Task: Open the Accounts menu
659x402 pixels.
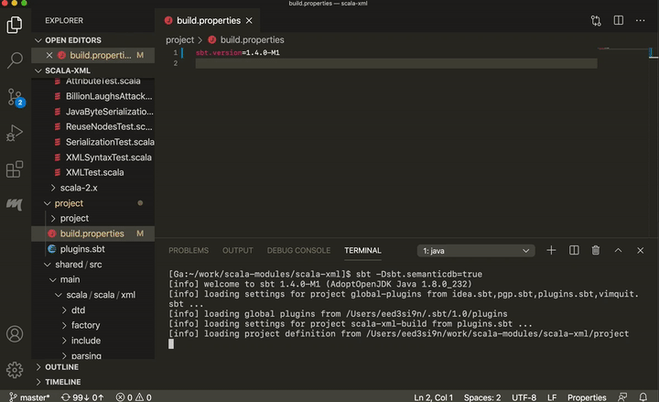Action: coord(15,334)
